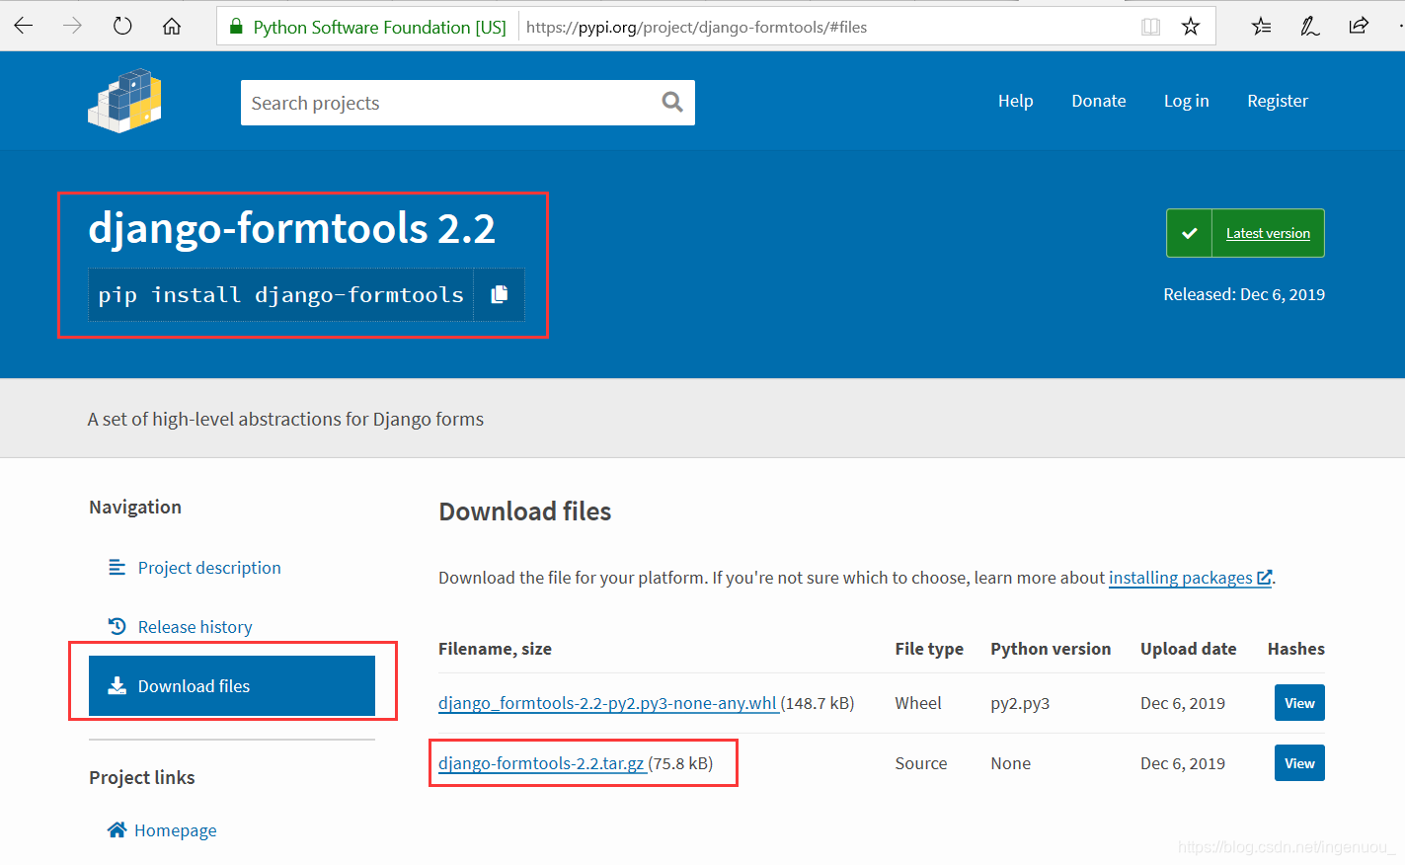
Task: Click the py2.py3 Python version cell
Action: pos(1020,703)
